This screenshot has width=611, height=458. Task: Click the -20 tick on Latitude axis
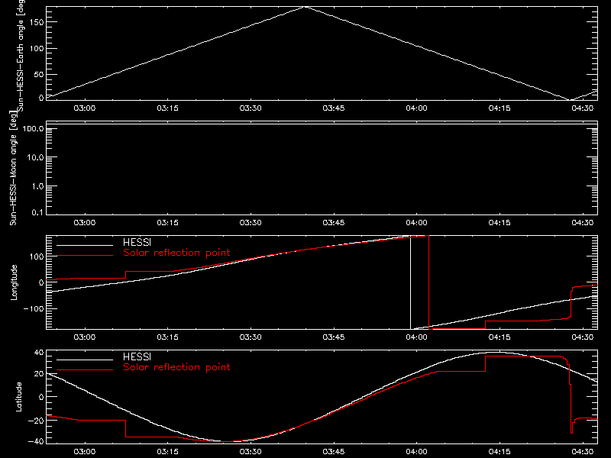point(36,421)
